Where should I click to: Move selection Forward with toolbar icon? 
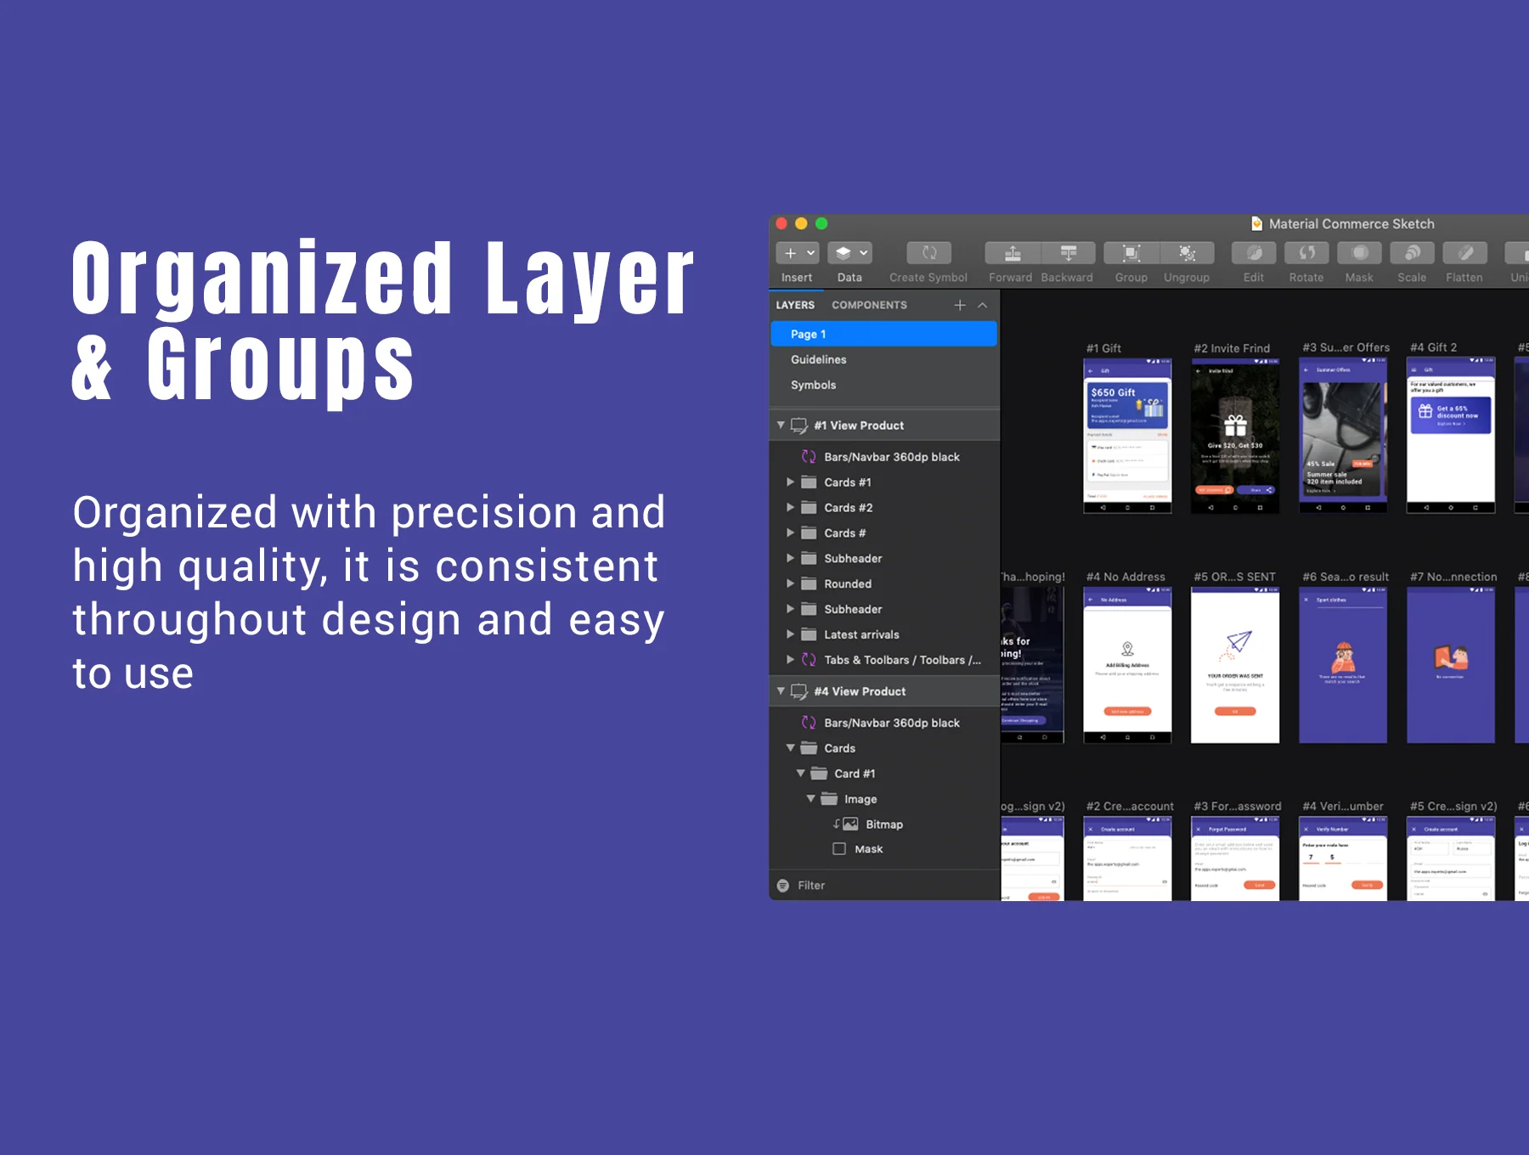[1013, 253]
